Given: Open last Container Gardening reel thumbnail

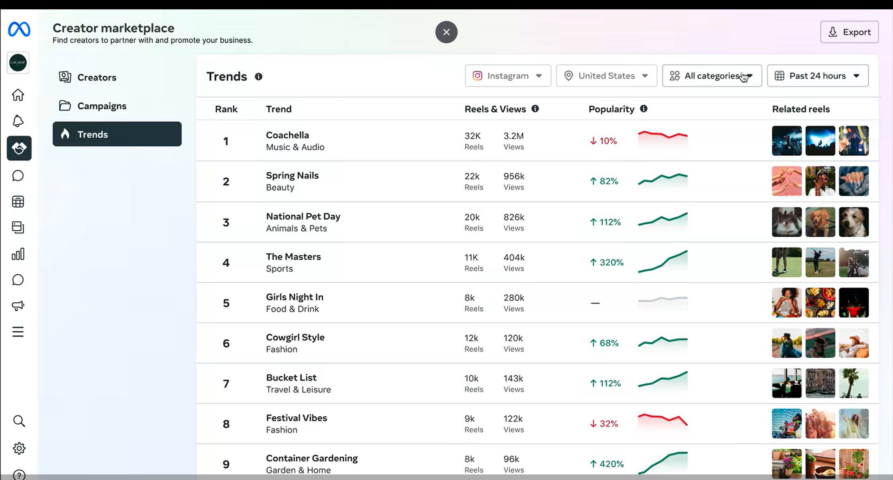Looking at the screenshot, I should coord(854,464).
